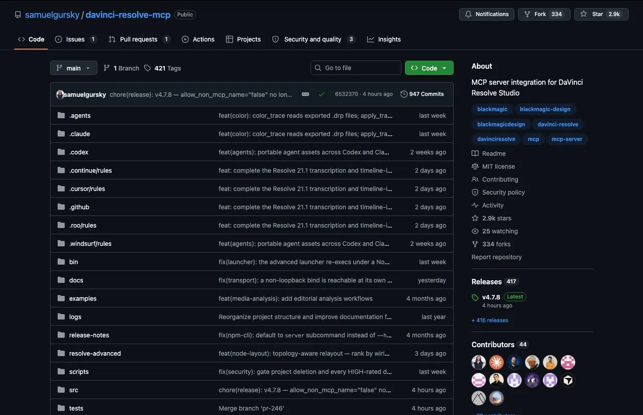Click the folder icon for .codex
Image resolution: width=643 pixels, height=415 pixels.
pyautogui.click(x=61, y=152)
